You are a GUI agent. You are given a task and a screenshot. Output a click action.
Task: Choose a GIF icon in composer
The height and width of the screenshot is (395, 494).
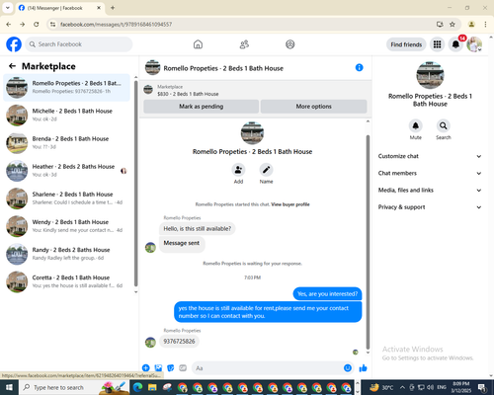(x=183, y=368)
